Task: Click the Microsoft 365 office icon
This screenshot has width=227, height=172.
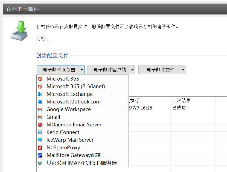Action: (40, 79)
